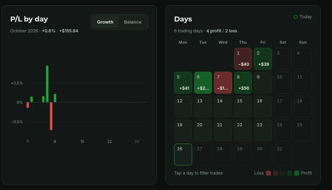Click the green bar for day 8
332x190 pixels.
[55, 98]
